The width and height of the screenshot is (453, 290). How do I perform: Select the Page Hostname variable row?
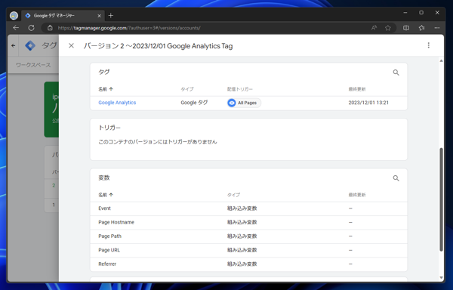click(x=248, y=223)
